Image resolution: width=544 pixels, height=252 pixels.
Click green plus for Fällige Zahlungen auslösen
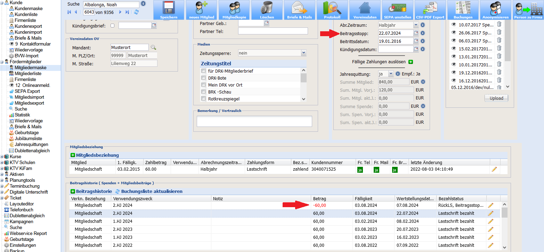(411, 62)
